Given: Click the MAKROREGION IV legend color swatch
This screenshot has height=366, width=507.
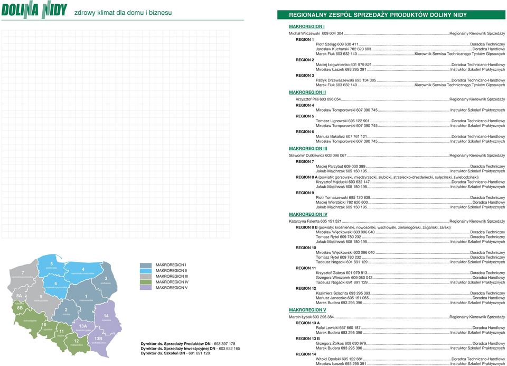Looking at the screenshot, I should pyautogui.click(x=146, y=282).
